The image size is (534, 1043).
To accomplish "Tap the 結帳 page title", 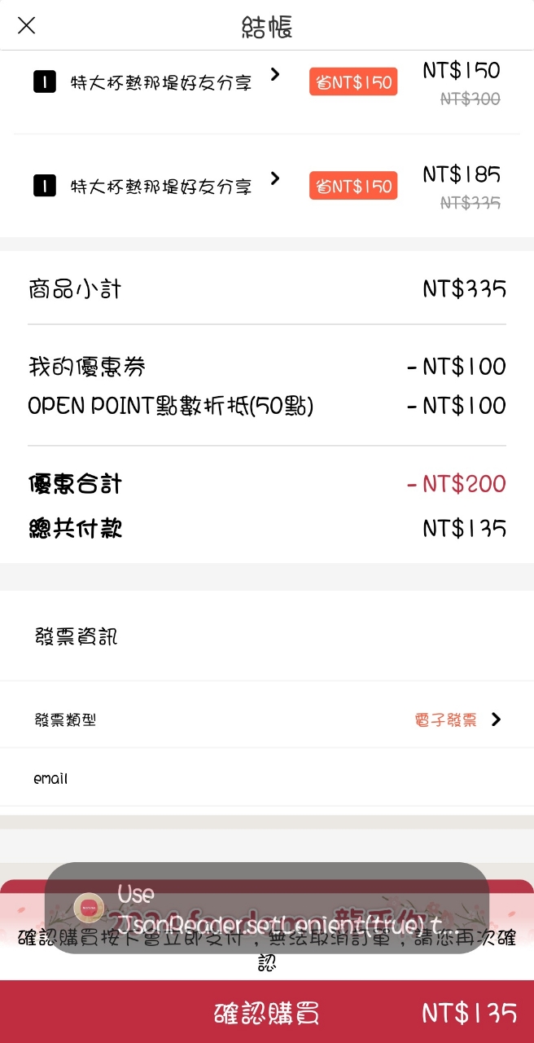I will 267,27.
